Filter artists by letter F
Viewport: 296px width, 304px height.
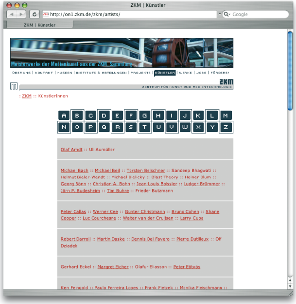coord(131,115)
